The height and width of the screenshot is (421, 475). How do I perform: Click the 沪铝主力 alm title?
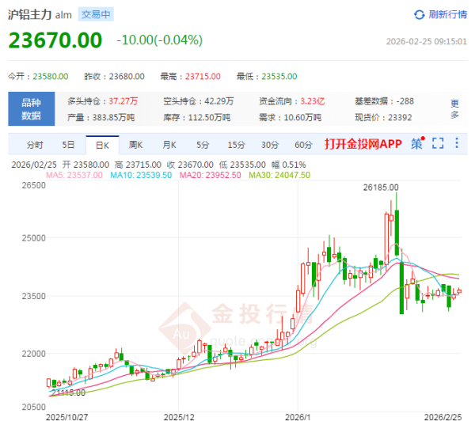[x=40, y=14]
